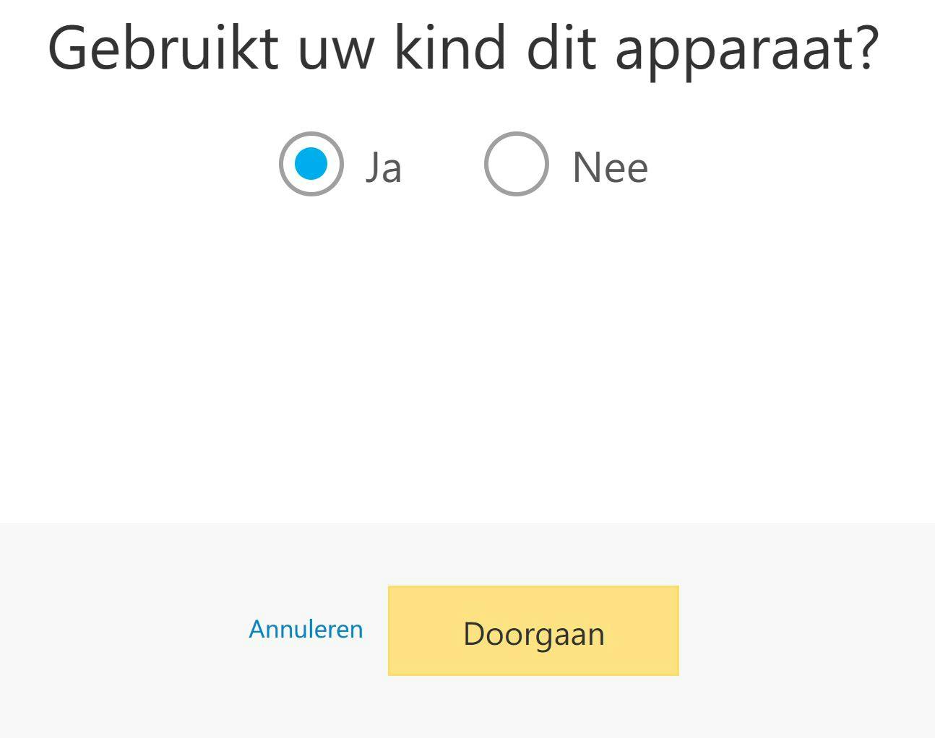Click the 'Nee' text label
The height and width of the screenshot is (738, 935).
[610, 168]
